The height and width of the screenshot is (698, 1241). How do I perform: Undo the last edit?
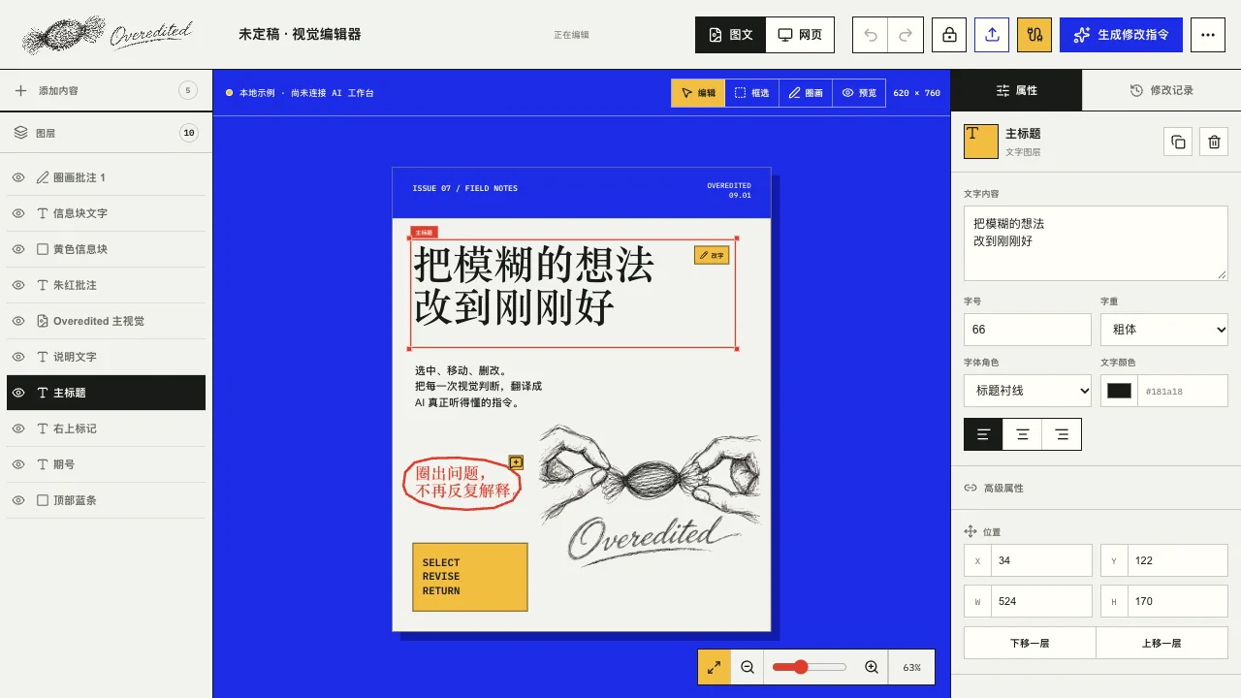coord(871,35)
